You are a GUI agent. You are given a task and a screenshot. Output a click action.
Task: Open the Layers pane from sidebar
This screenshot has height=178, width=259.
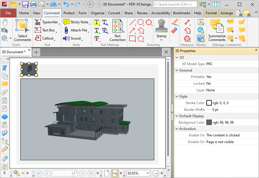pos(5,117)
